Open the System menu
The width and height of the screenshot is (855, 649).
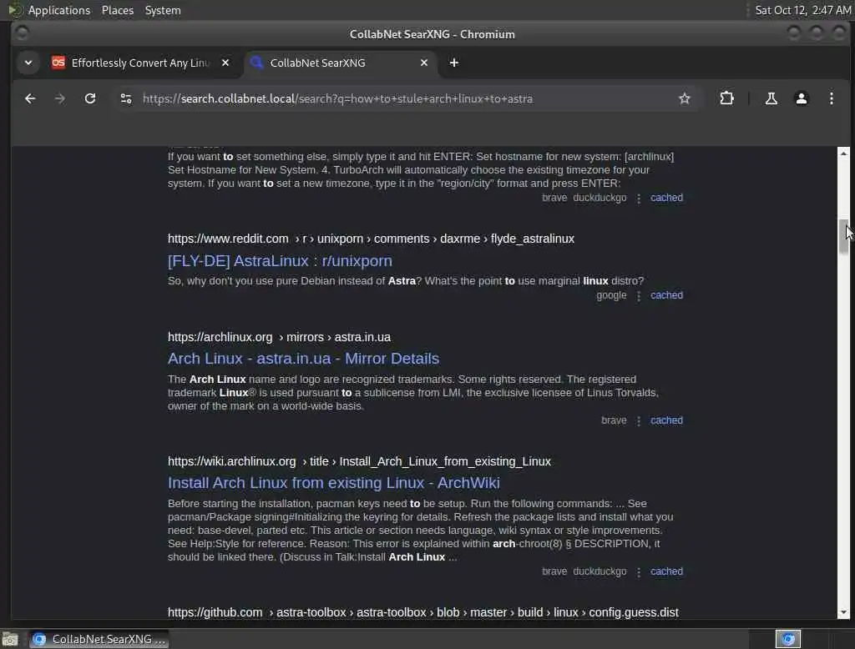pyautogui.click(x=163, y=10)
